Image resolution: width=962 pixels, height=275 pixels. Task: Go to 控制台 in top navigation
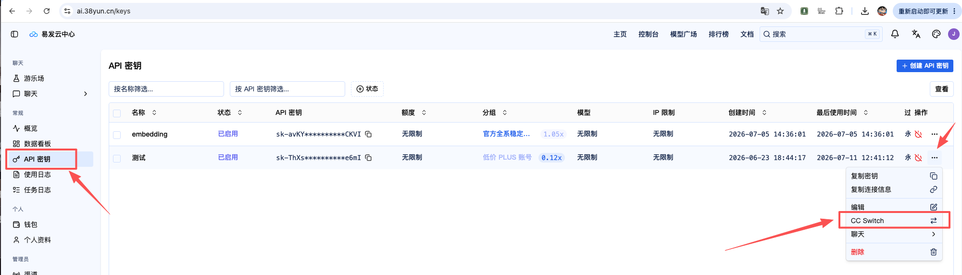648,34
